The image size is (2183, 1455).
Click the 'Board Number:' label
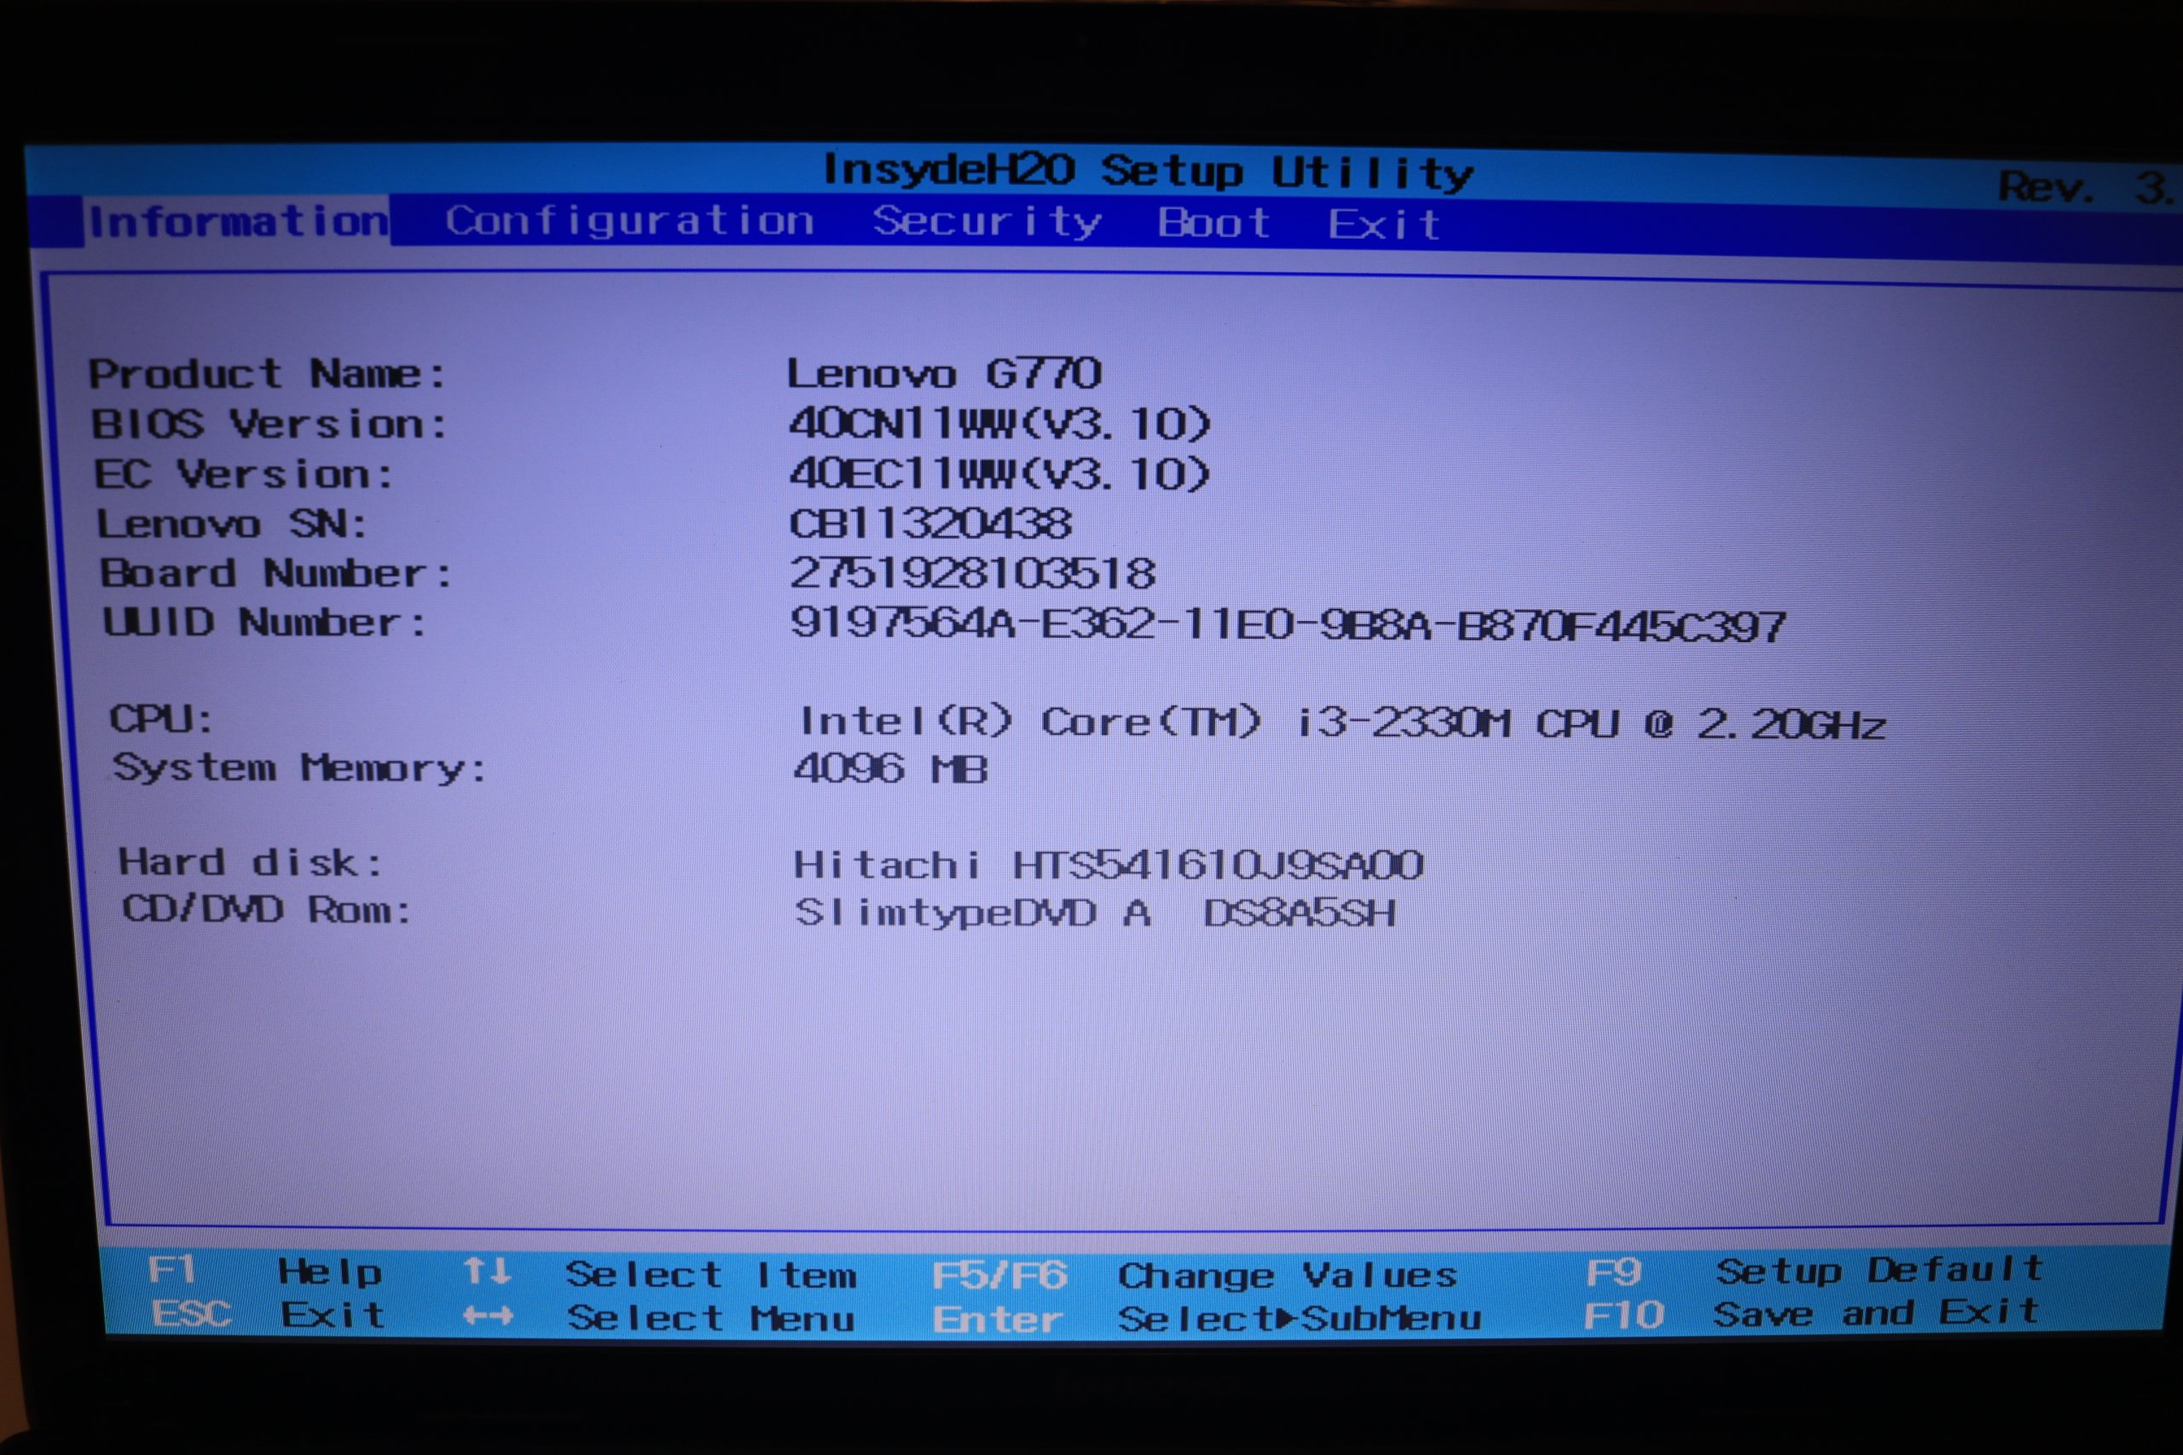[x=275, y=573]
